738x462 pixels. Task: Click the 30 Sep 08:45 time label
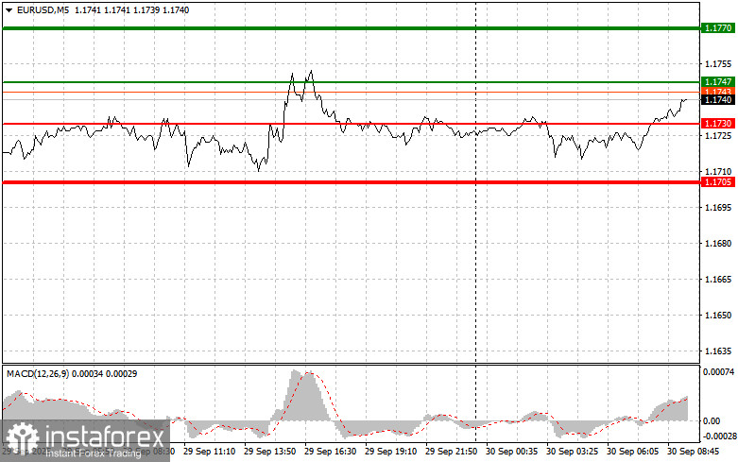[x=693, y=452]
